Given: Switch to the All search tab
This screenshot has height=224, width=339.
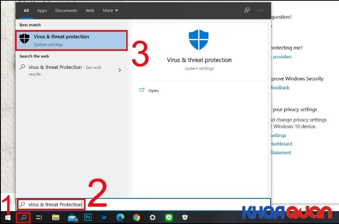Looking at the screenshot, I should point(26,11).
